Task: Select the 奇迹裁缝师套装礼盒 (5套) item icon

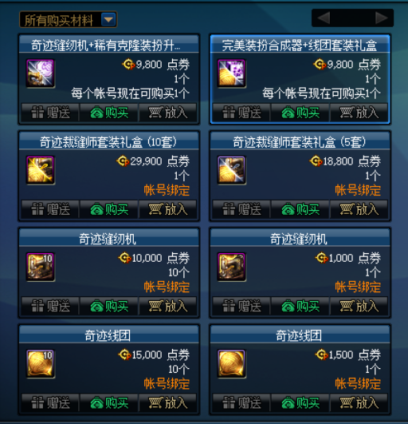Action: 232,170
